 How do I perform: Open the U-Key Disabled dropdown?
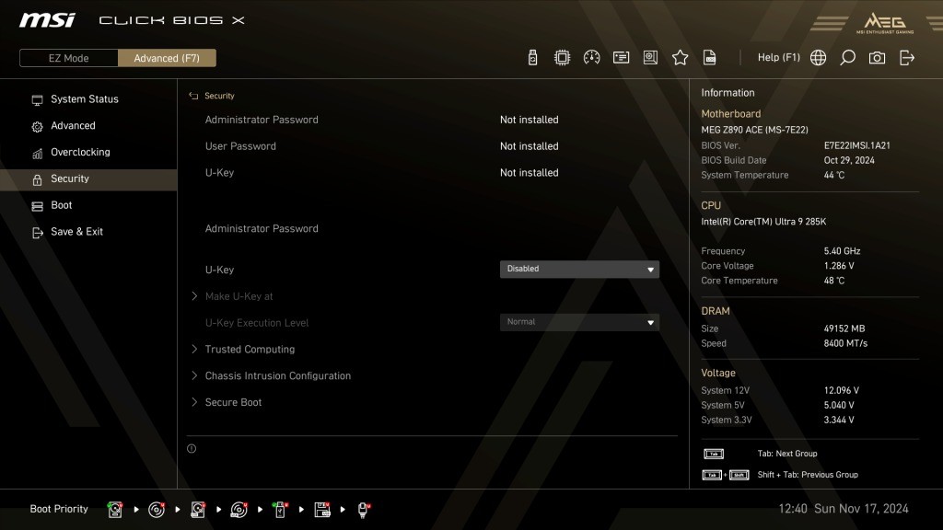(579, 270)
